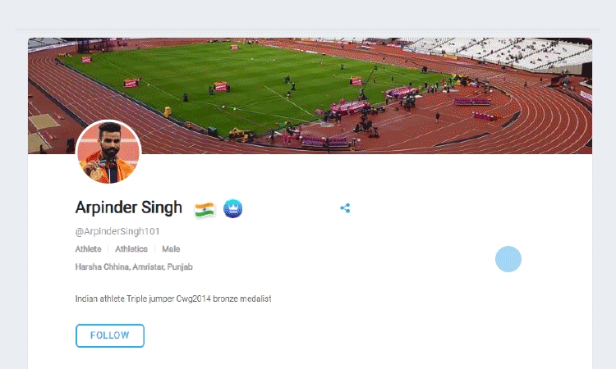Screen dimensions: 616x369
Task: Click the Athlete role label
Action: (88, 249)
